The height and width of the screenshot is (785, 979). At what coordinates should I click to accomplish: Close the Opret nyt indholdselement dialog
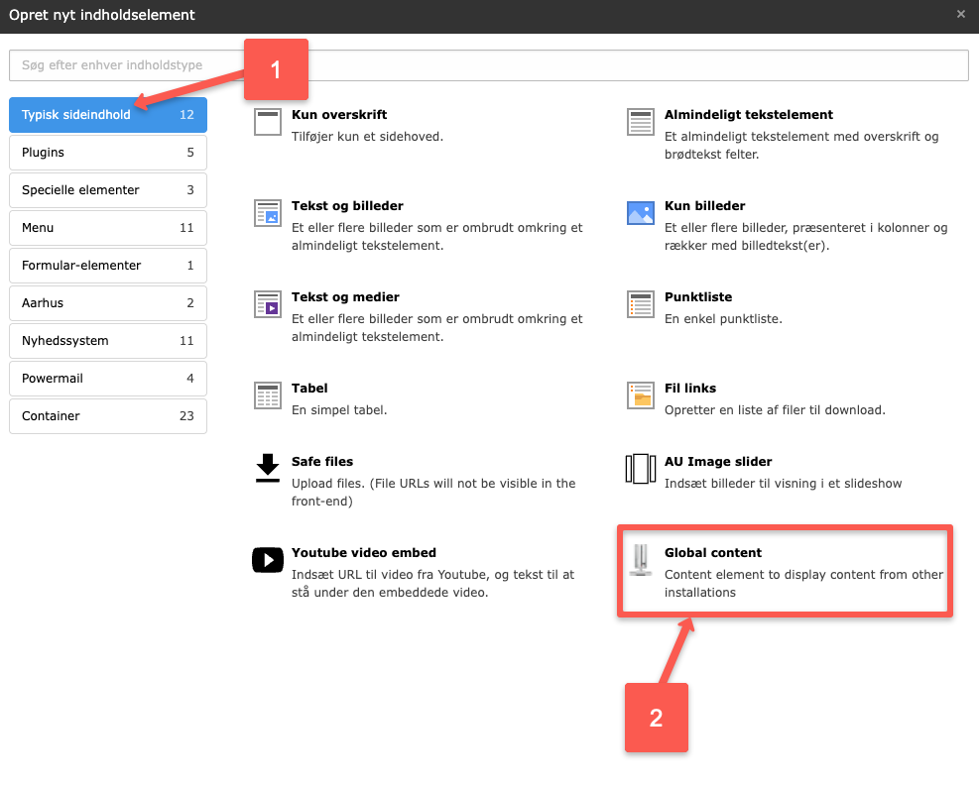tap(960, 15)
